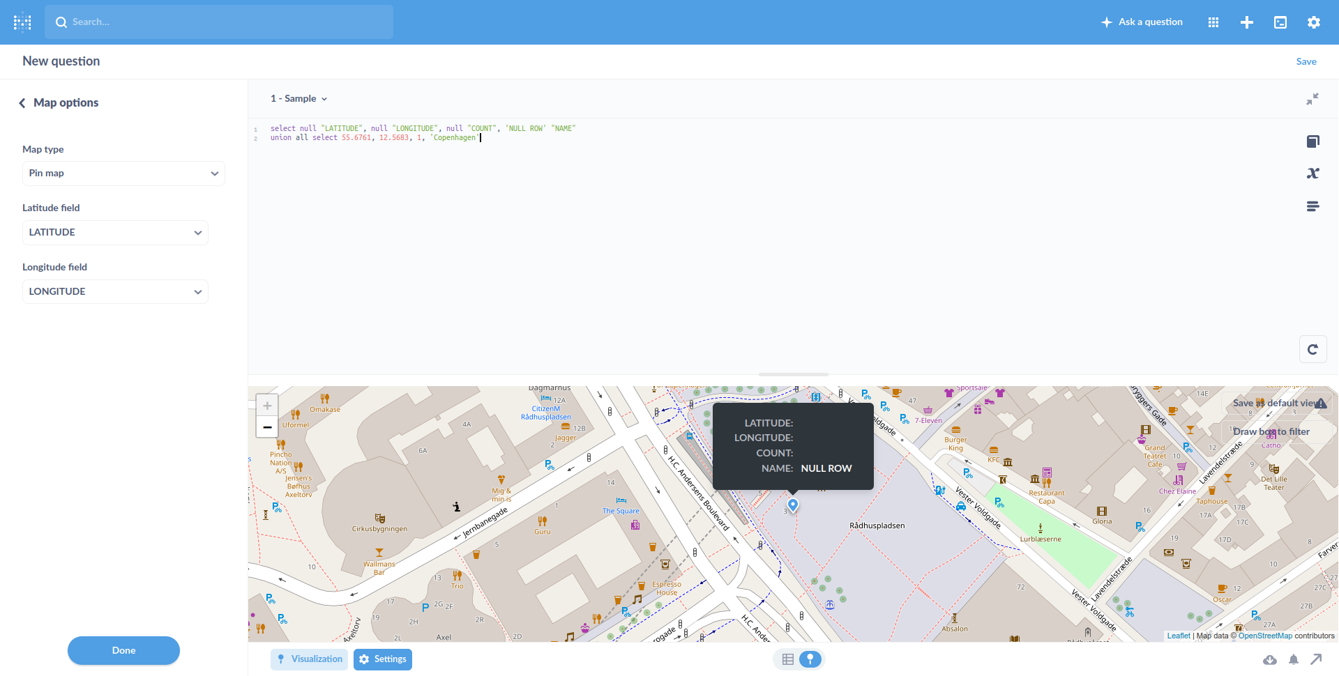1339x676 pixels.
Task: Open sharing and embedding options
Action: coord(1317,659)
